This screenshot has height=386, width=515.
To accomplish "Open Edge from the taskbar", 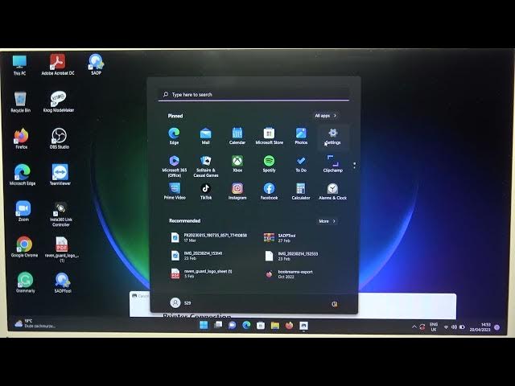I will coord(246,325).
